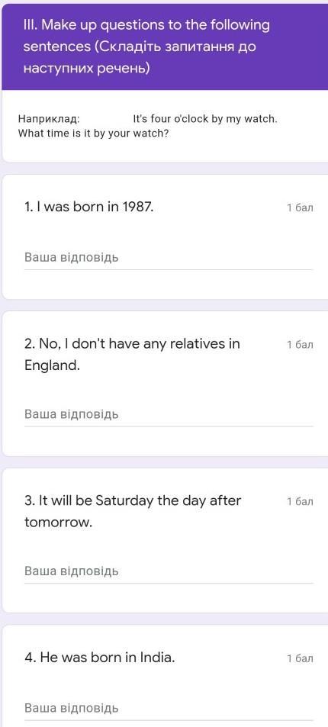Screen dimensions: 328x727
Task: Click the Ukrainian subtitle "Складіть запитання до наступних речень"
Action: [139, 58]
